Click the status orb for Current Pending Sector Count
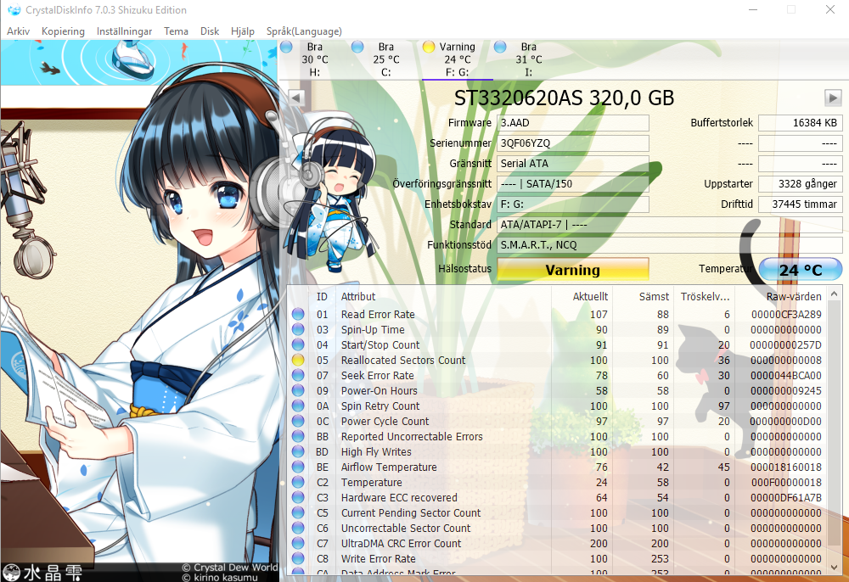The image size is (849, 582). tap(298, 512)
